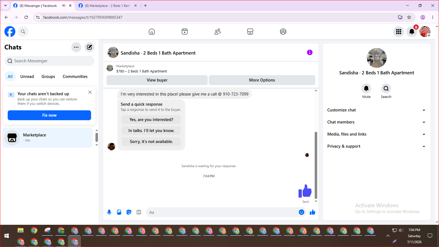
Task: Open the Groups icon in top navigation
Action: [283, 32]
